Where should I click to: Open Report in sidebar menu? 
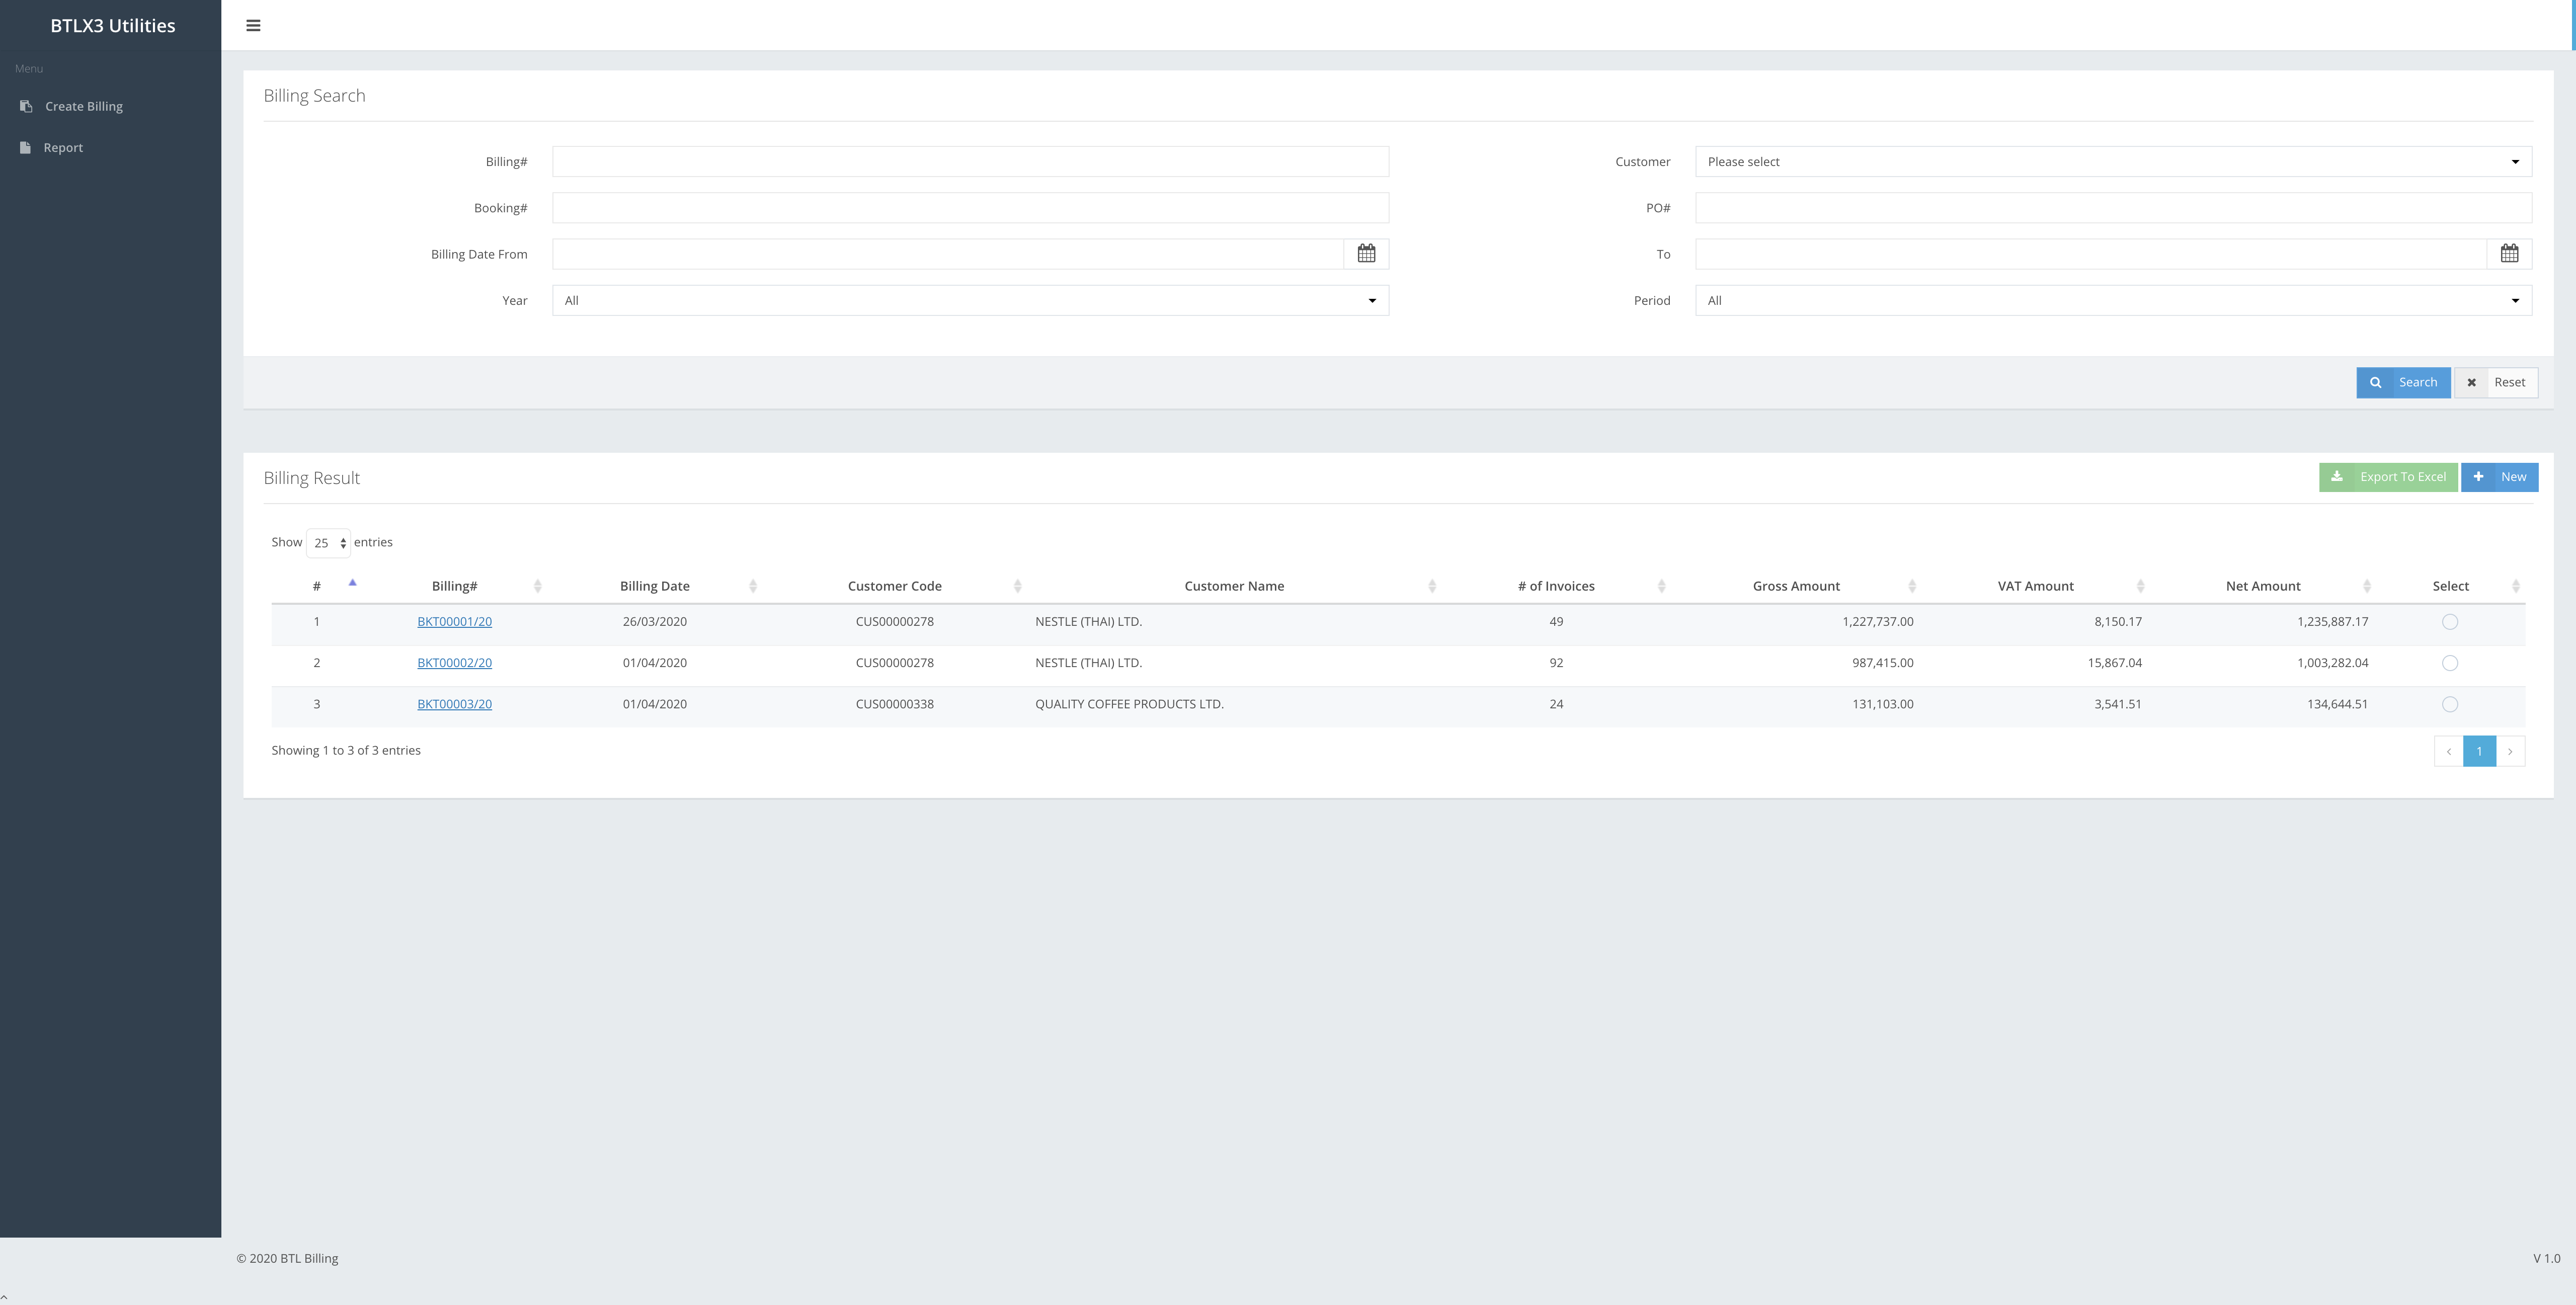(x=63, y=148)
